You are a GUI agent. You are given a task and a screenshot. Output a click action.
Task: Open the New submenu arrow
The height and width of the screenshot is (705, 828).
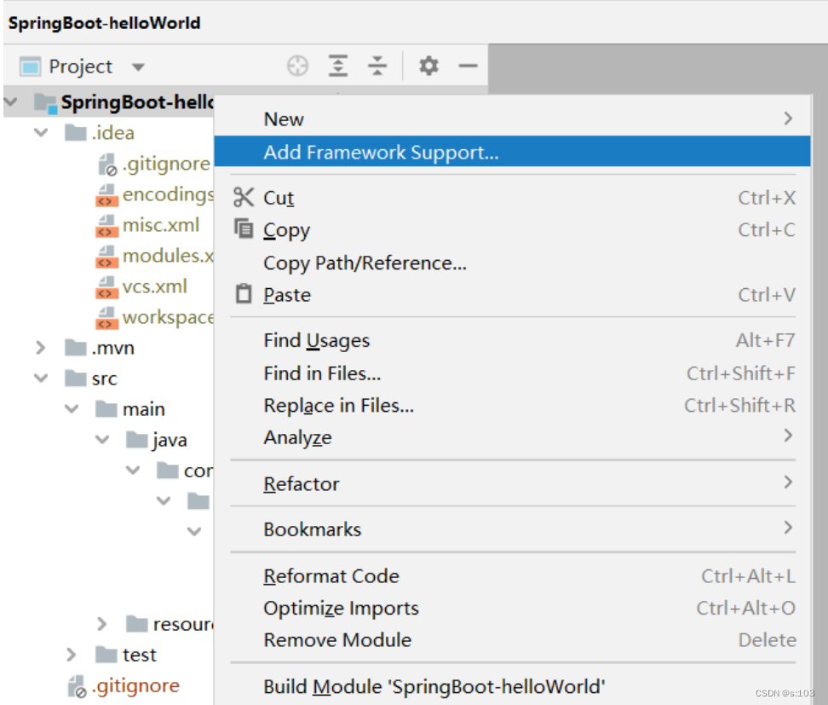(x=788, y=118)
